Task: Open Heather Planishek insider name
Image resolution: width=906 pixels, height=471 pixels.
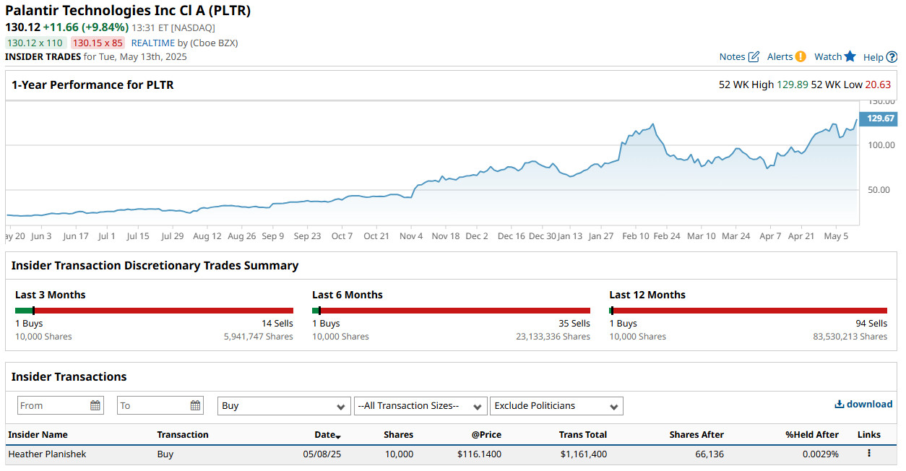Action: 47,454
